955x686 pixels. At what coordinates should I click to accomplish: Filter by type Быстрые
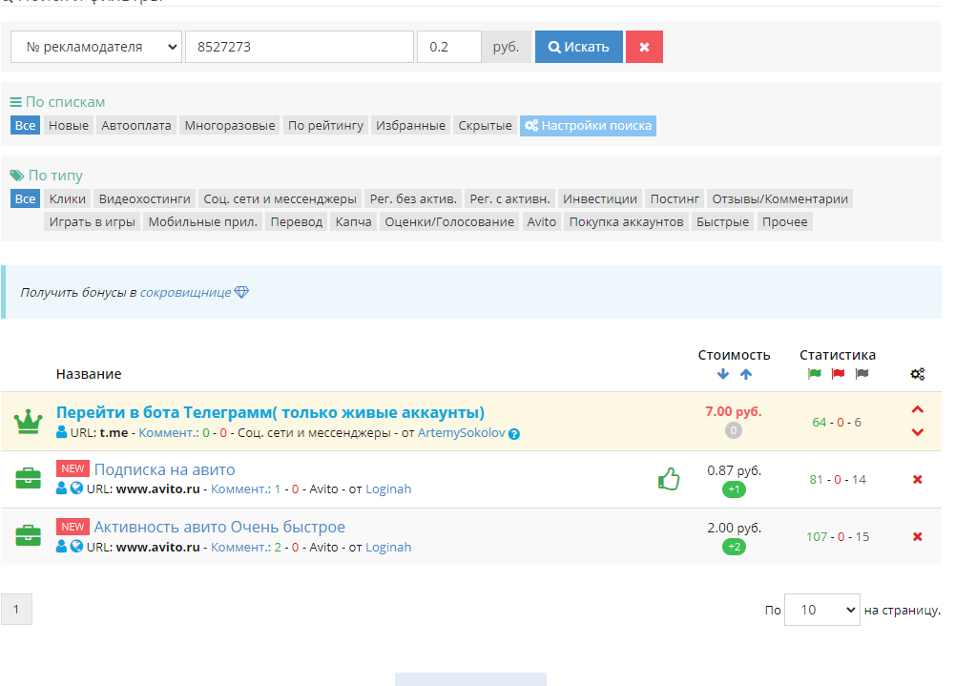722,221
